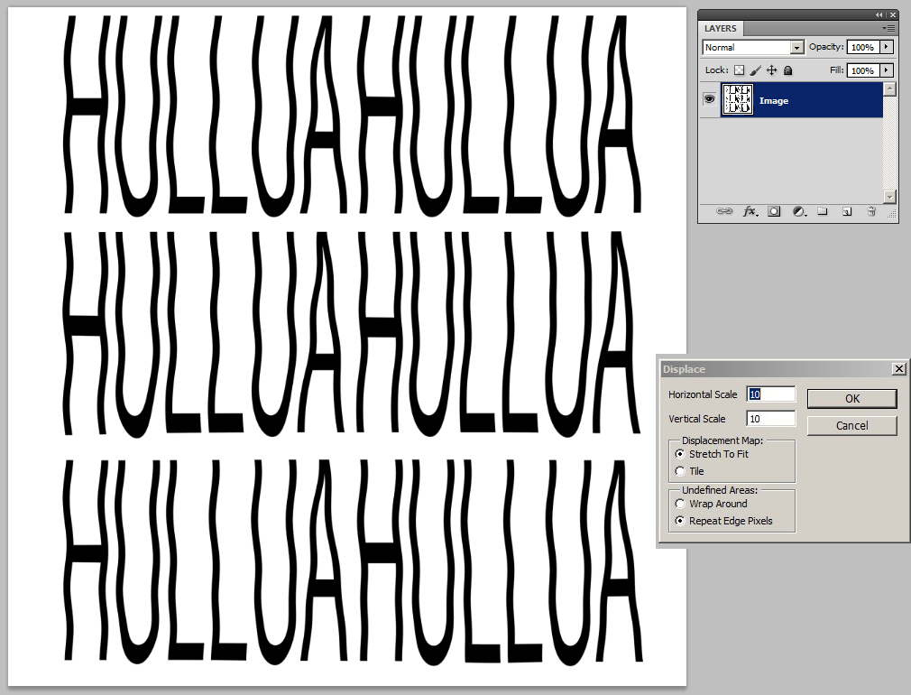Click the Fill 100% value field
This screenshot has height=695, width=911.
click(863, 70)
